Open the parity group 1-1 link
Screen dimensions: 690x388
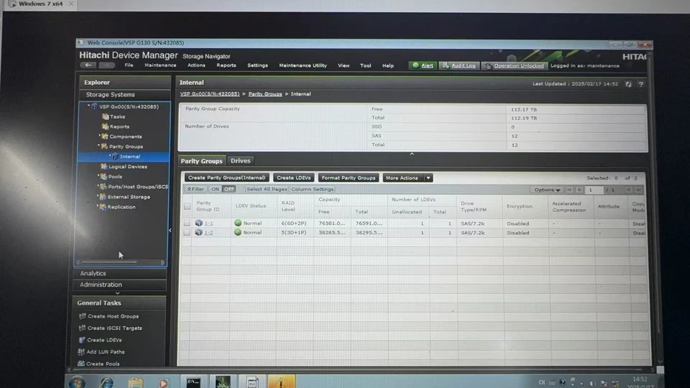click(x=208, y=223)
